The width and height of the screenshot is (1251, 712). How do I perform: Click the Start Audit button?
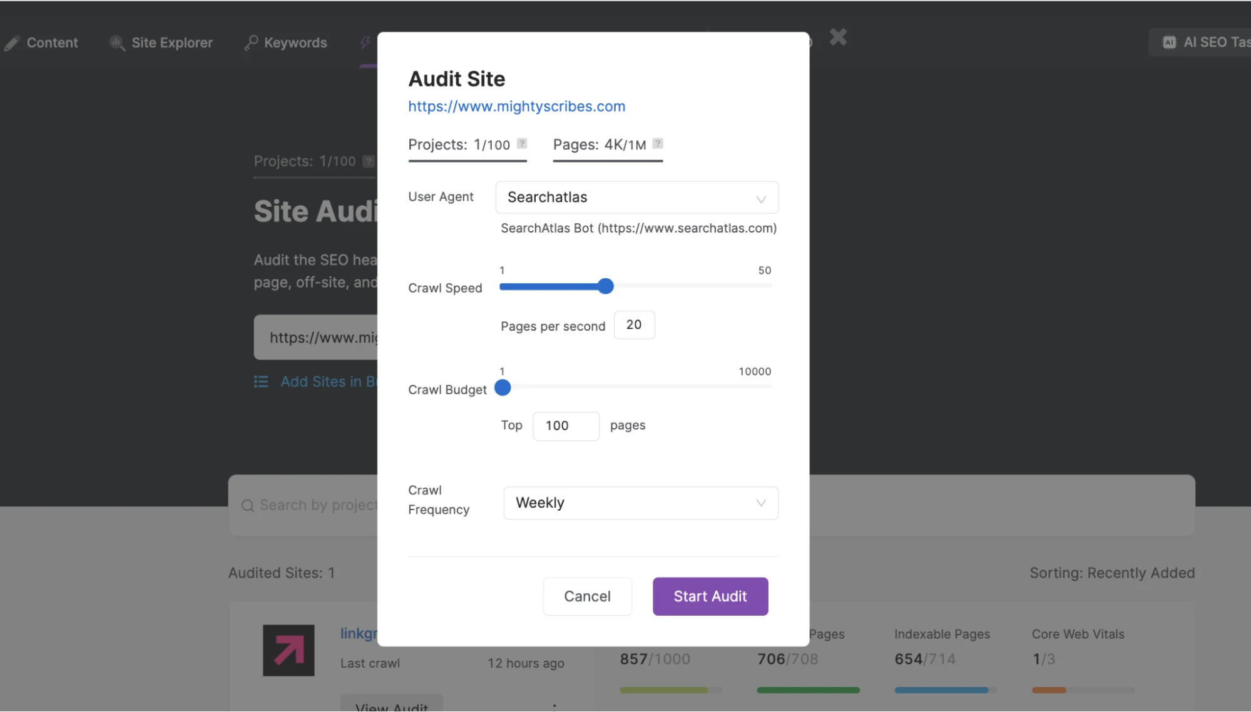(x=710, y=596)
